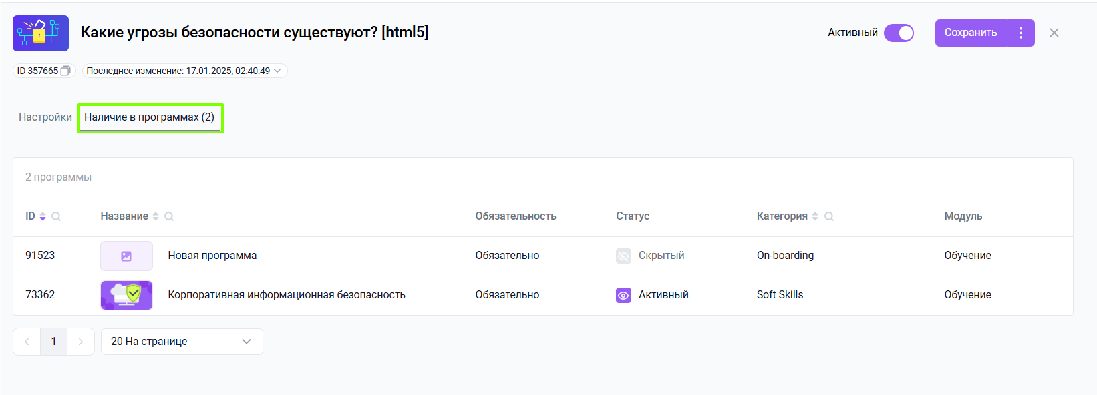
Task: Sort by Название column arrows
Action: coord(156,216)
